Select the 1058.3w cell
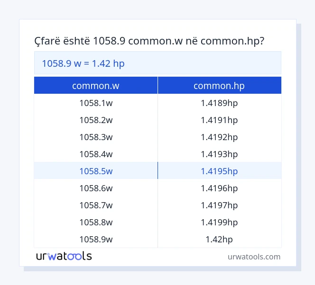The height and width of the screenshot is (285, 315). [96, 137]
